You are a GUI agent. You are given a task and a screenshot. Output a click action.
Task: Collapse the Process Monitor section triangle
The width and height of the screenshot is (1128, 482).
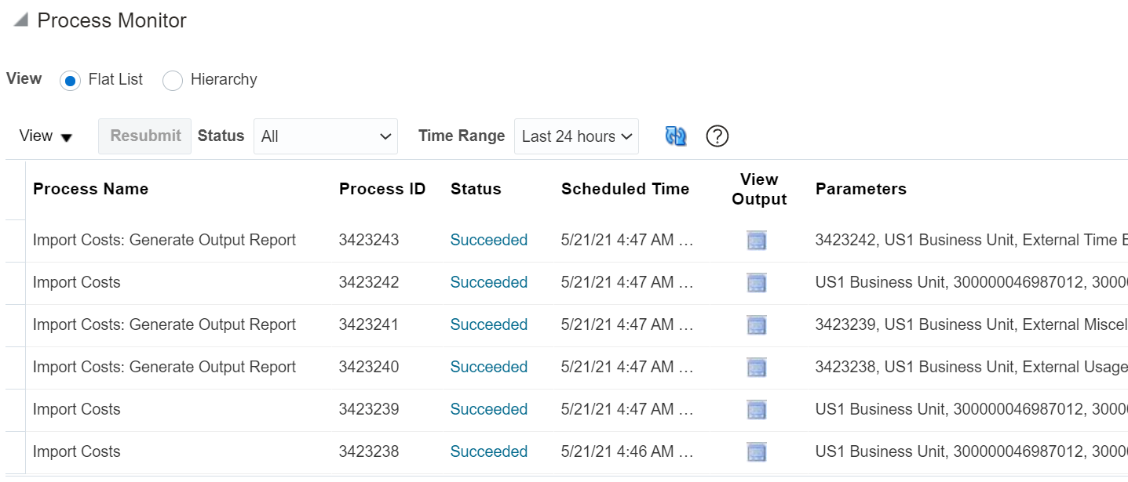[20, 20]
